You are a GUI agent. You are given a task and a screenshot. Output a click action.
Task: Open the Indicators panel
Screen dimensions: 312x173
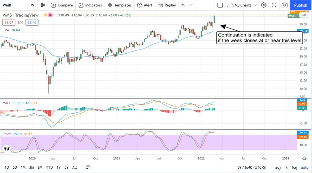90,5
